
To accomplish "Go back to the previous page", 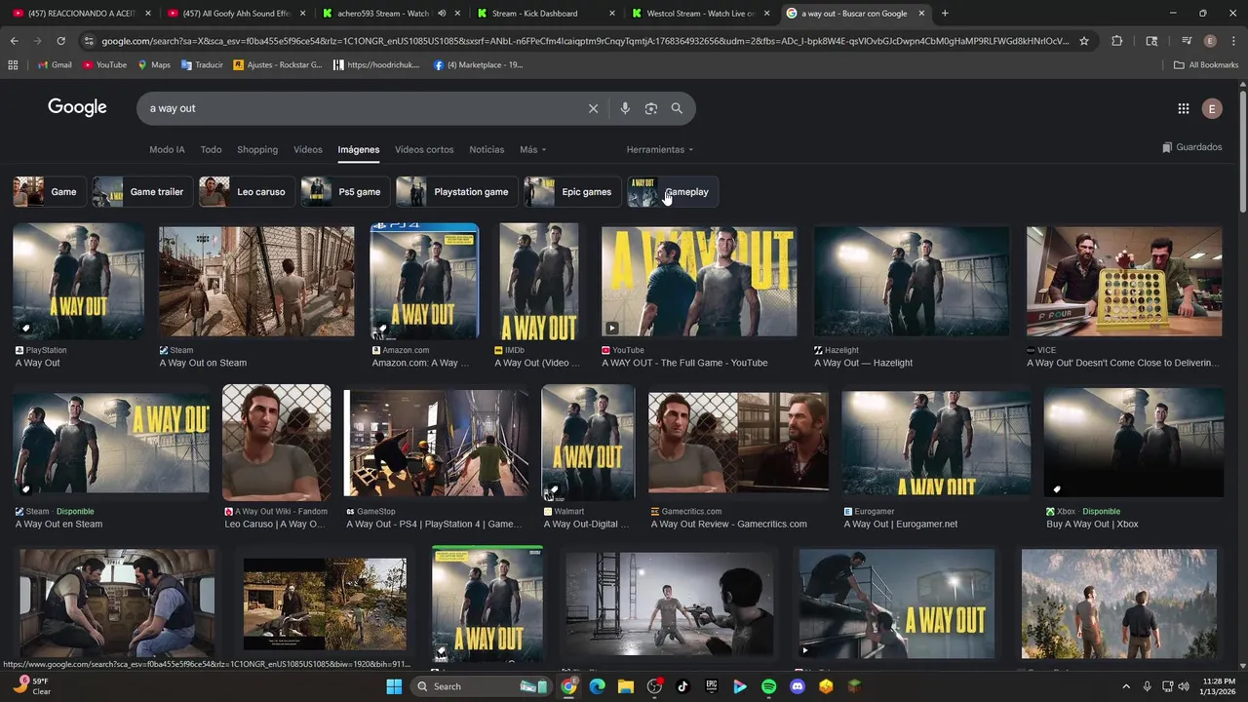I will pos(14,41).
